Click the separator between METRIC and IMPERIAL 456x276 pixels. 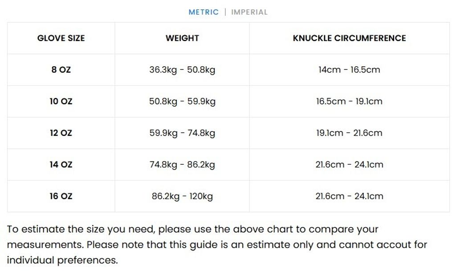click(225, 12)
